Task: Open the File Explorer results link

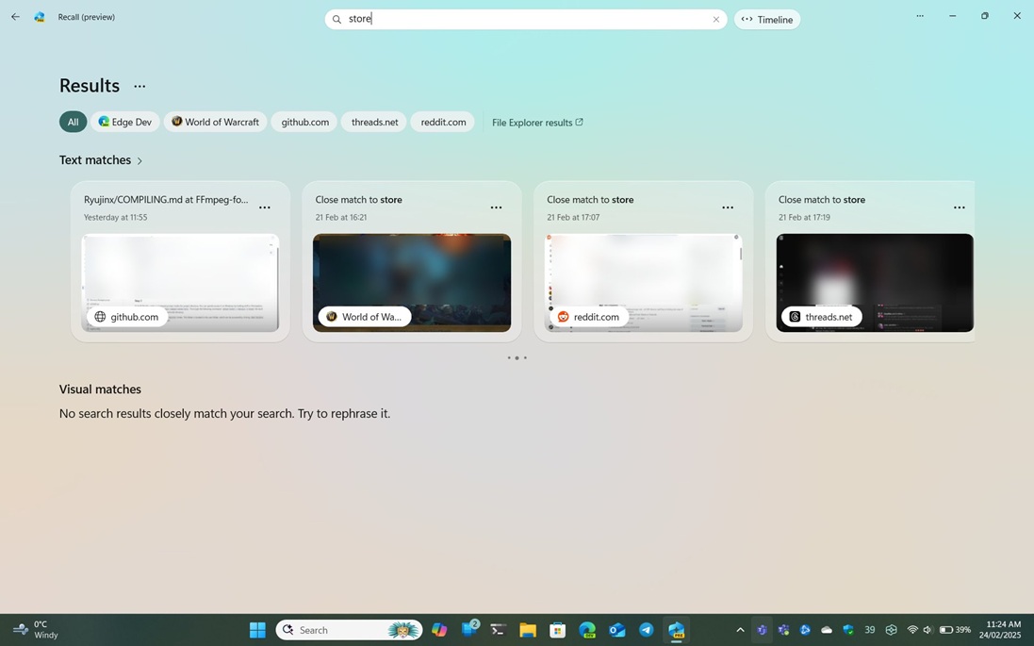Action: click(537, 122)
